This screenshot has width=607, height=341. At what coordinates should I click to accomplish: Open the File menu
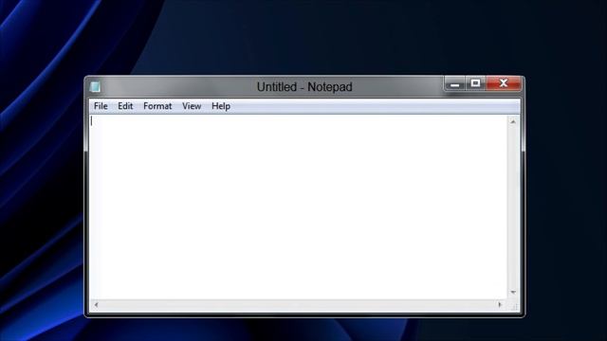pos(101,106)
